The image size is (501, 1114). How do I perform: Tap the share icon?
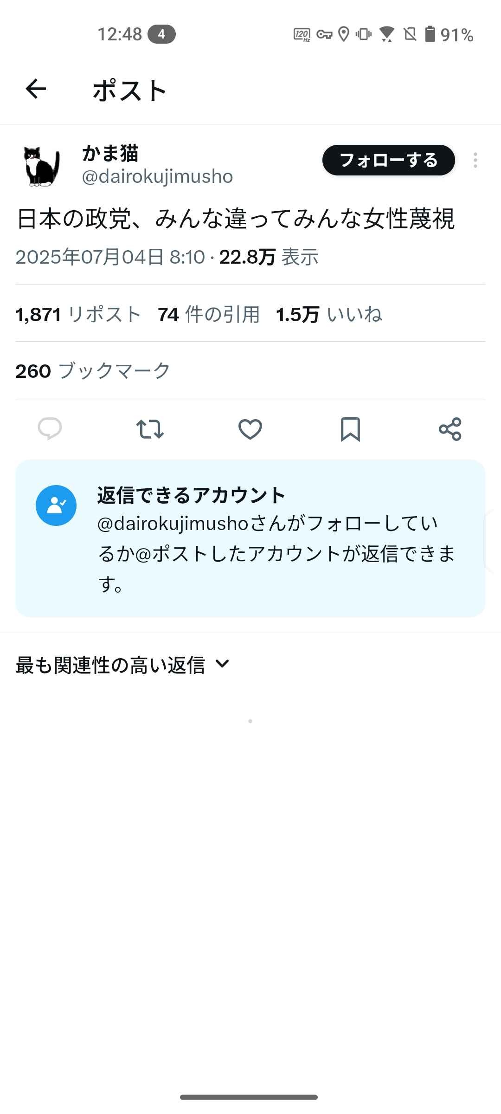450,429
